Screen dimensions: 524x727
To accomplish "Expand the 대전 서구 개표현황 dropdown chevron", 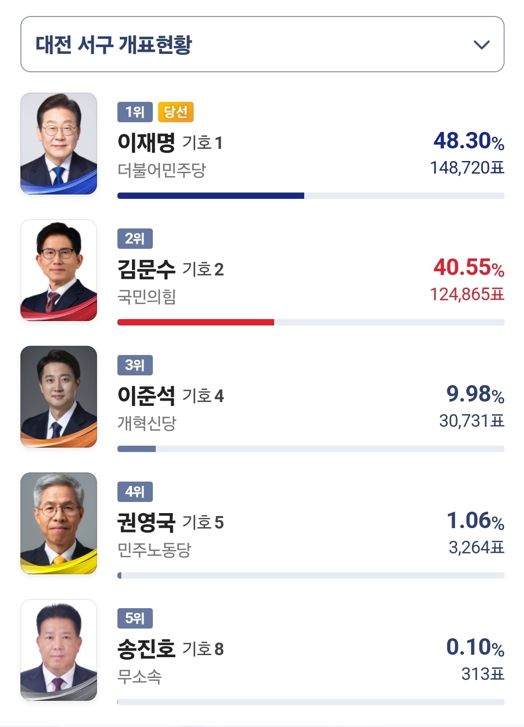I will [481, 45].
